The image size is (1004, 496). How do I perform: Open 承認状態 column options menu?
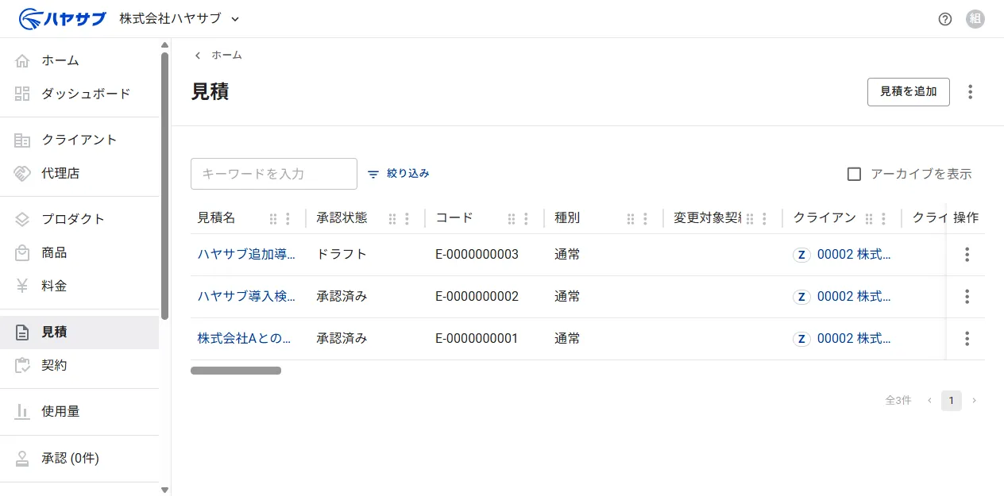(x=407, y=218)
